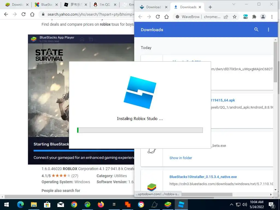This screenshot has width=280, height=210.
Task: Open the profile avatar menu
Action: pyautogui.click(x=263, y=17)
